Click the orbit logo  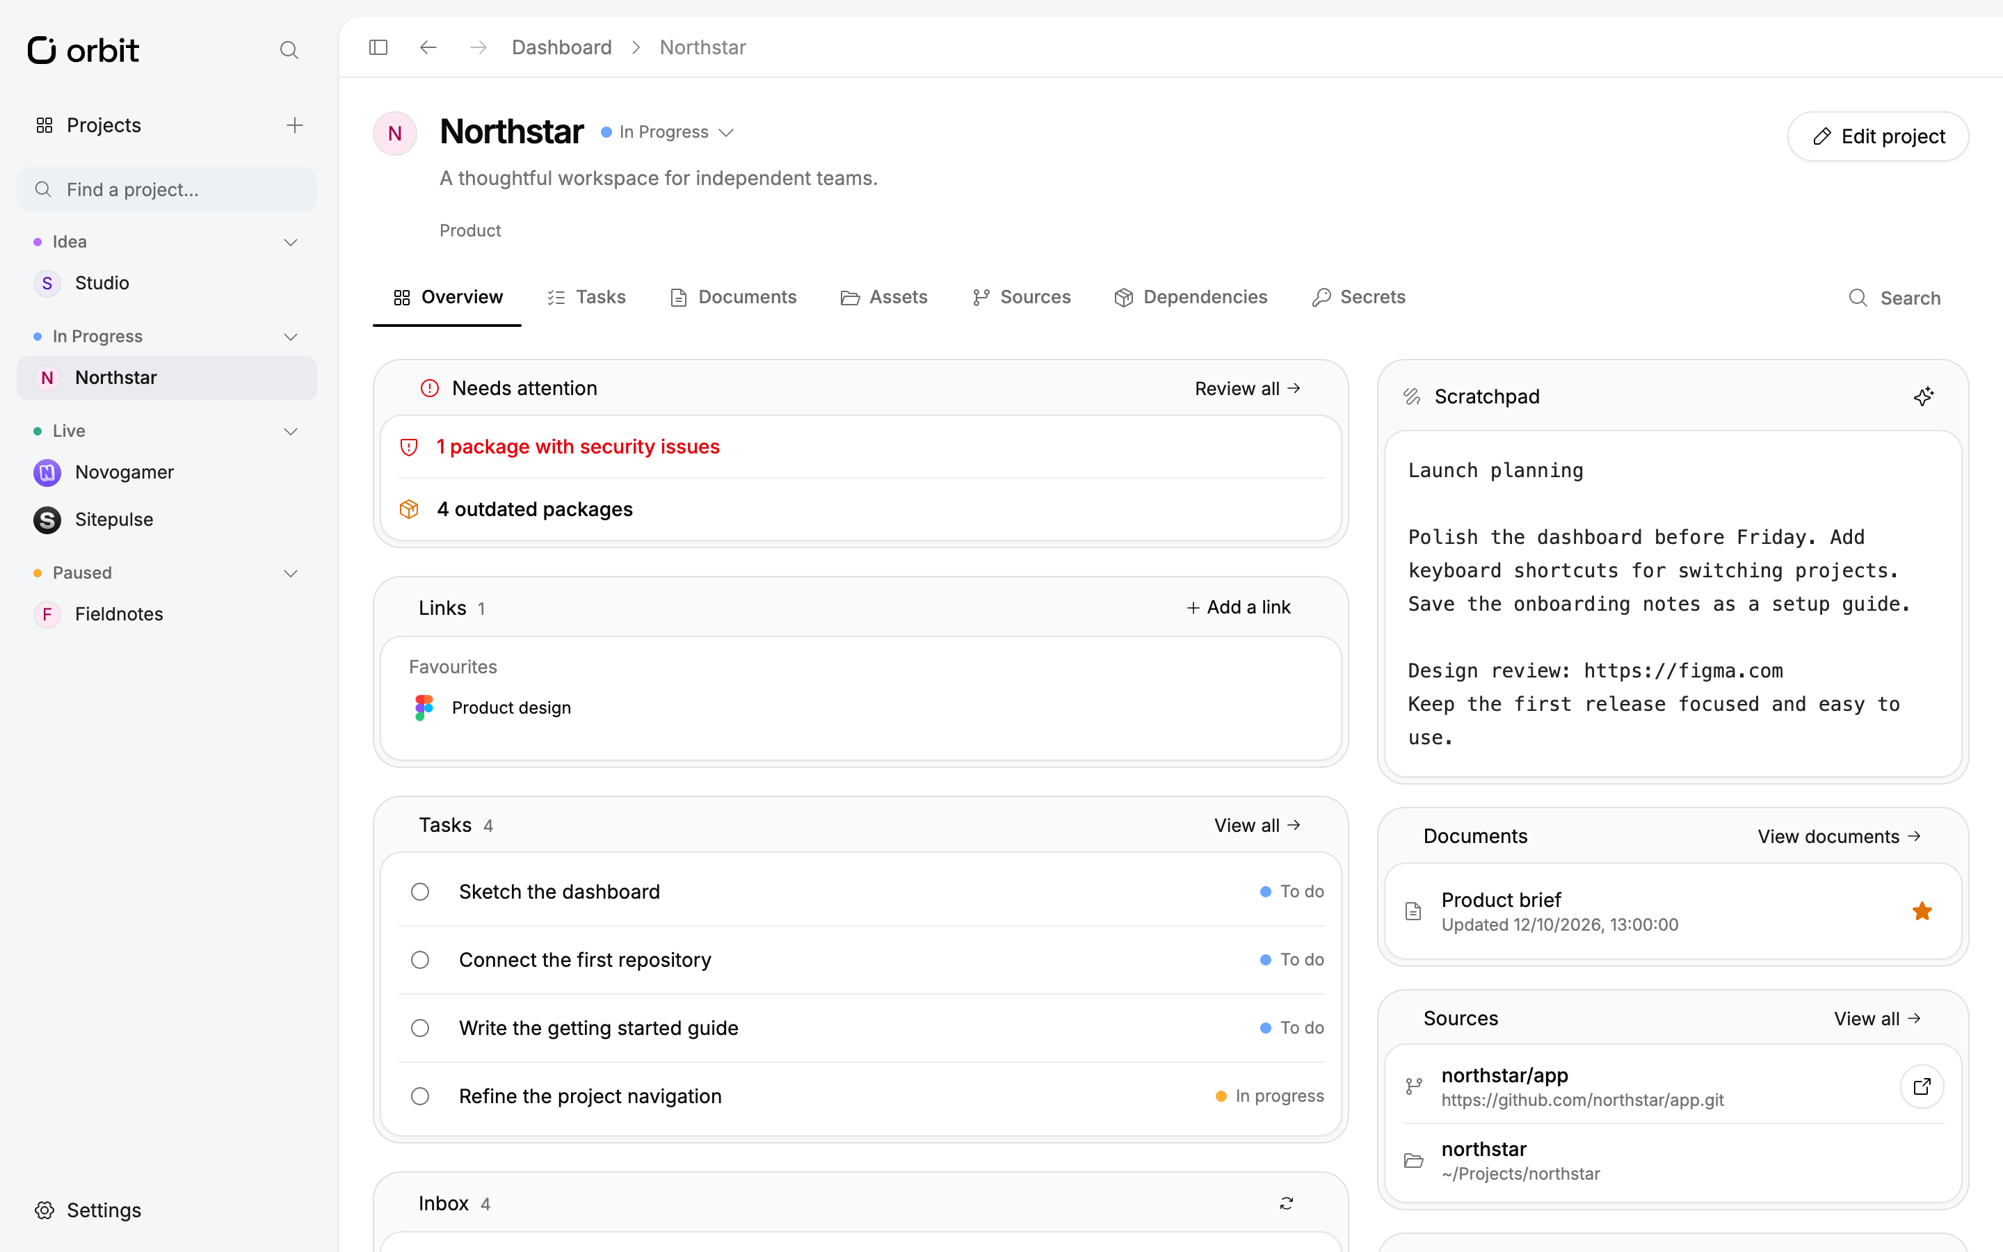click(83, 51)
